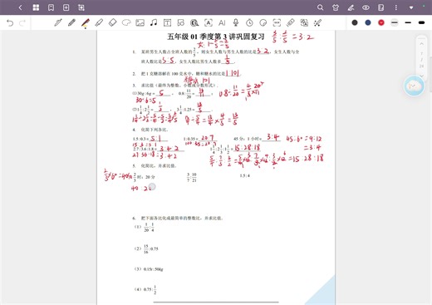
Task: Open the page template settings icon
Action: coord(381,7)
